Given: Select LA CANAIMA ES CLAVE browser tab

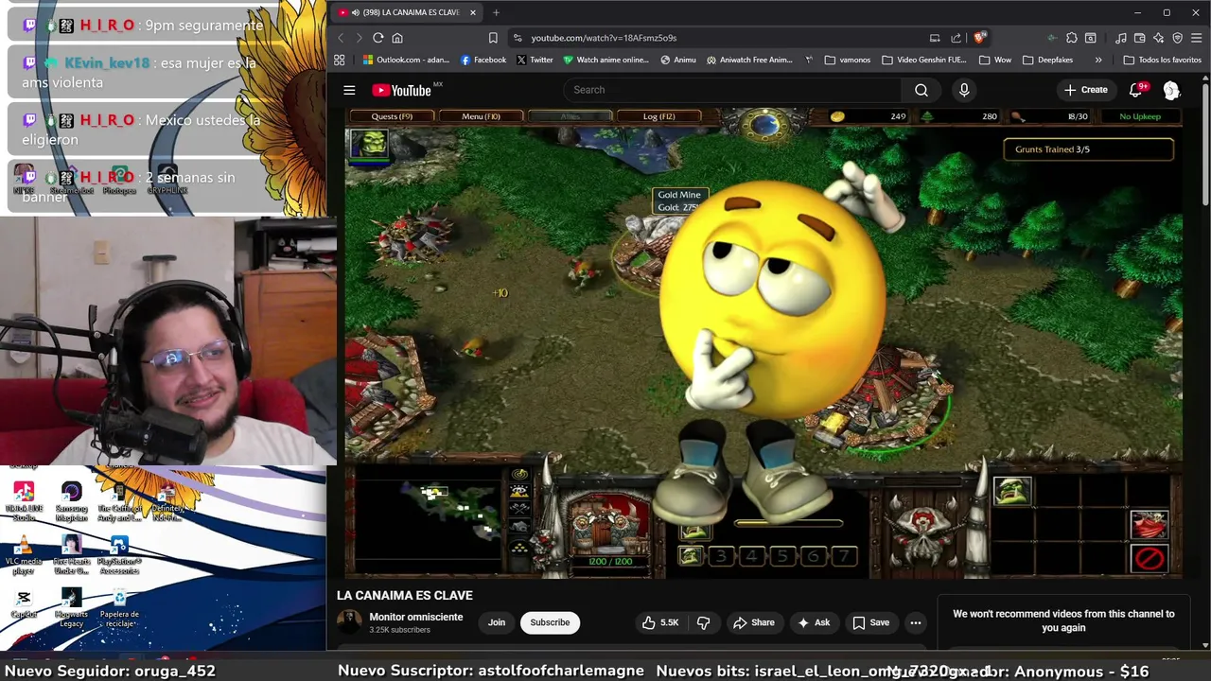Looking at the screenshot, I should [x=407, y=12].
